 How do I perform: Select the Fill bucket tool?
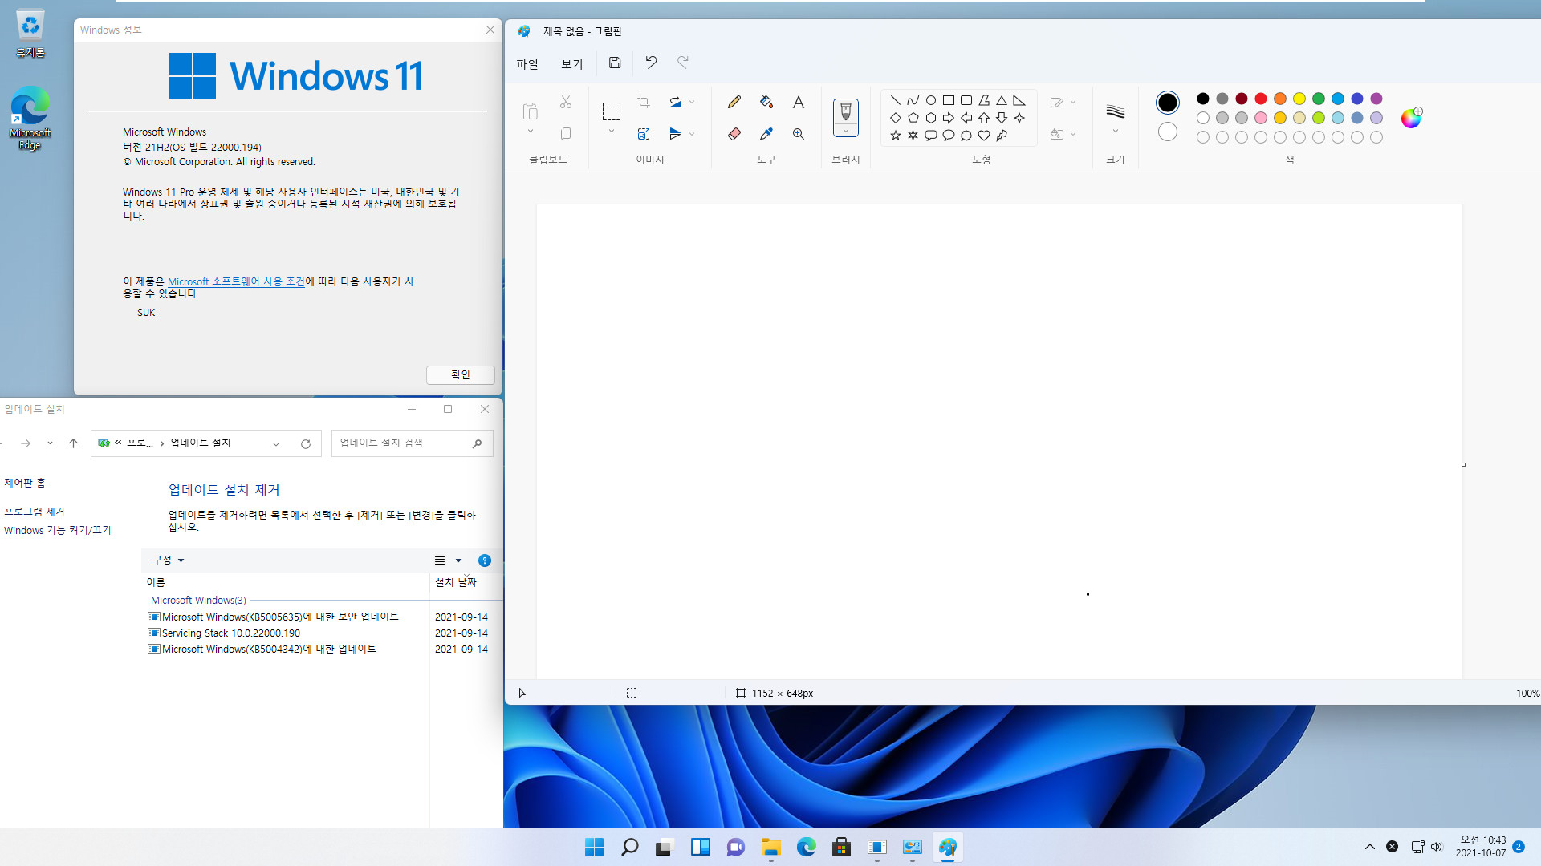[766, 103]
